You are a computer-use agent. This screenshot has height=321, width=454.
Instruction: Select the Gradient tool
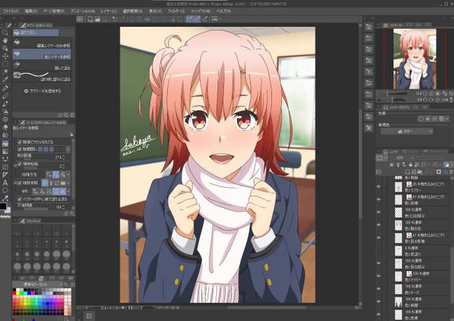click(5, 151)
